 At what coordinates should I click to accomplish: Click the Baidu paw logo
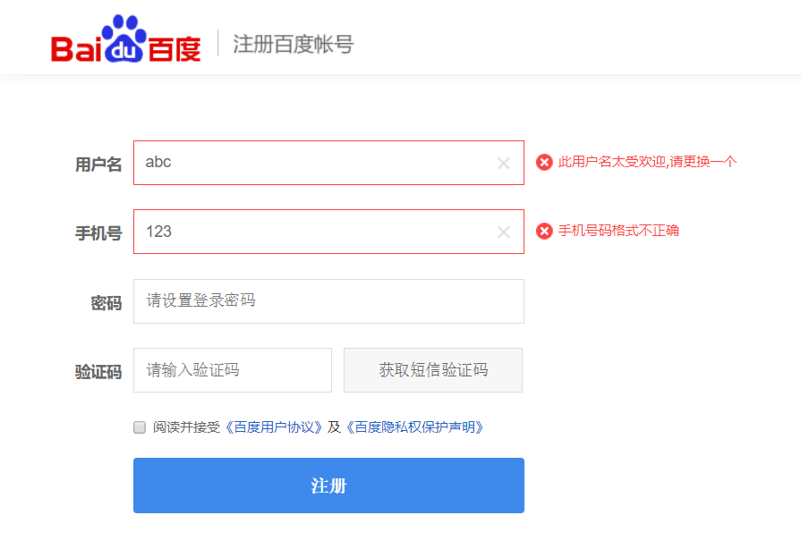coord(125,40)
